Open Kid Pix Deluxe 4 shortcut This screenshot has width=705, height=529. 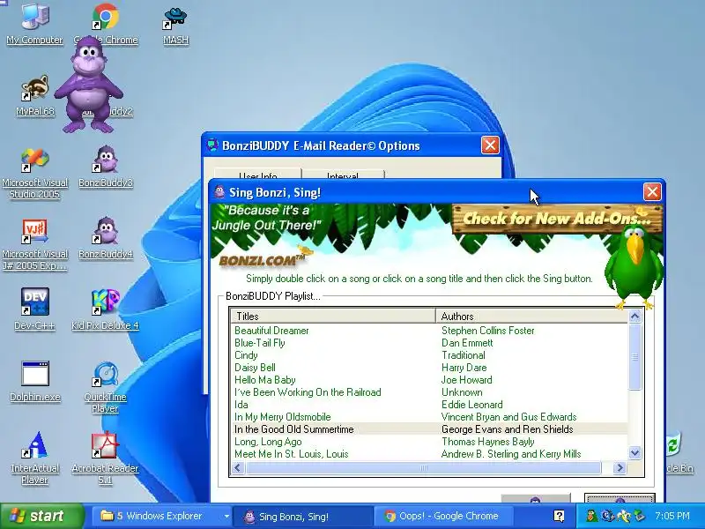(105, 309)
